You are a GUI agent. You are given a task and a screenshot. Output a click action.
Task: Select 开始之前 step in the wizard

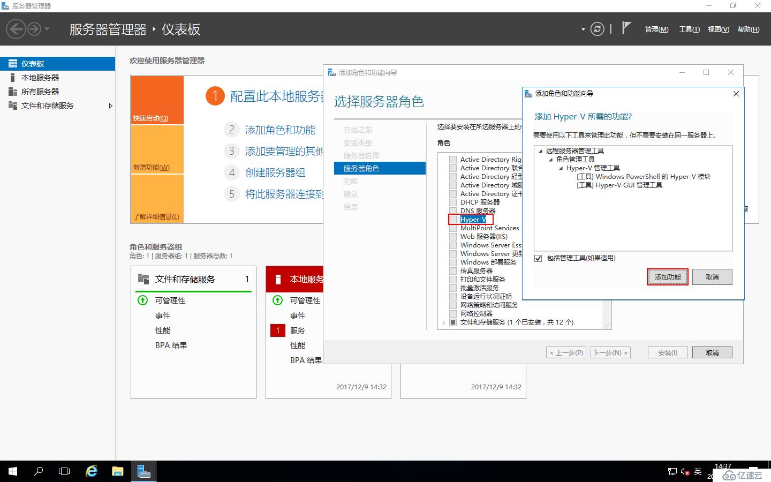click(358, 130)
